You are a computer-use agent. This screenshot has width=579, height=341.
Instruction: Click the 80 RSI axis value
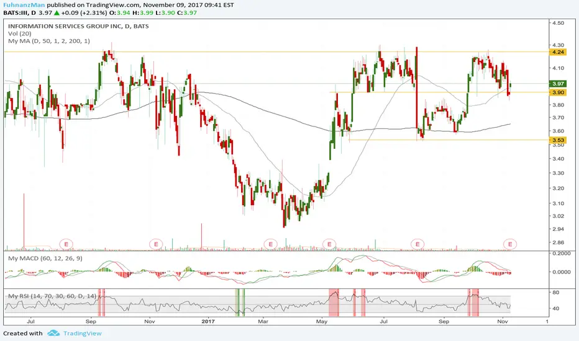556,293
